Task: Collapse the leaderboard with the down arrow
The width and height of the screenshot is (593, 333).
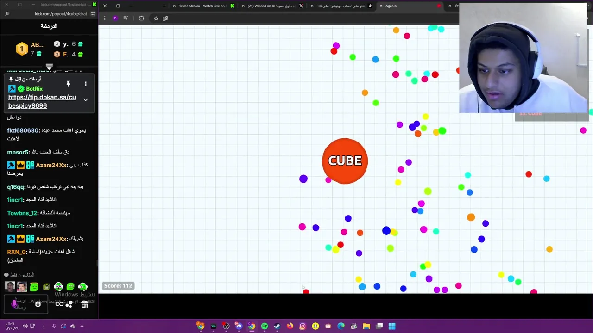Action: pyautogui.click(x=49, y=68)
